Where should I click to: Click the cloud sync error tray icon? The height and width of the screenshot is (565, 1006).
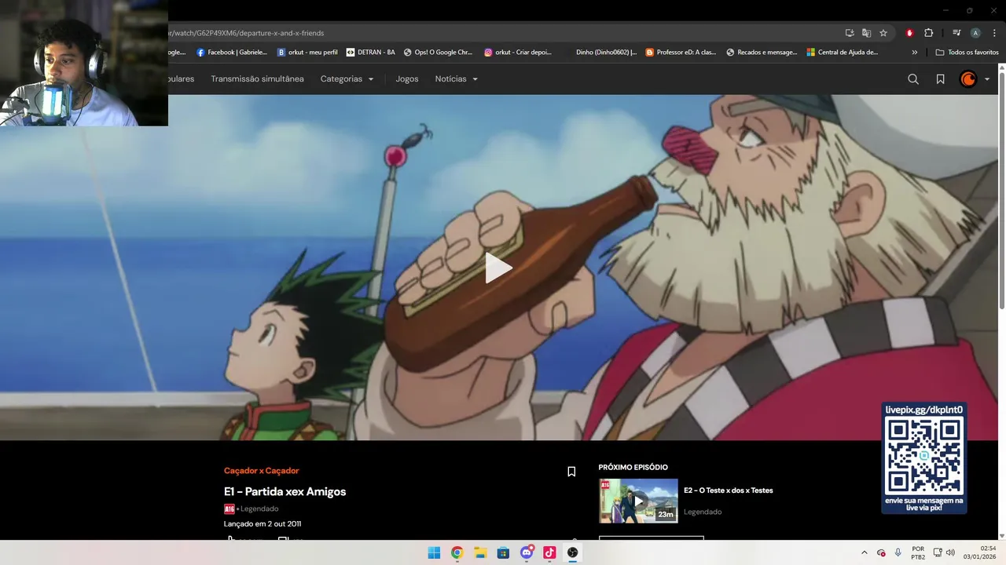point(881,552)
